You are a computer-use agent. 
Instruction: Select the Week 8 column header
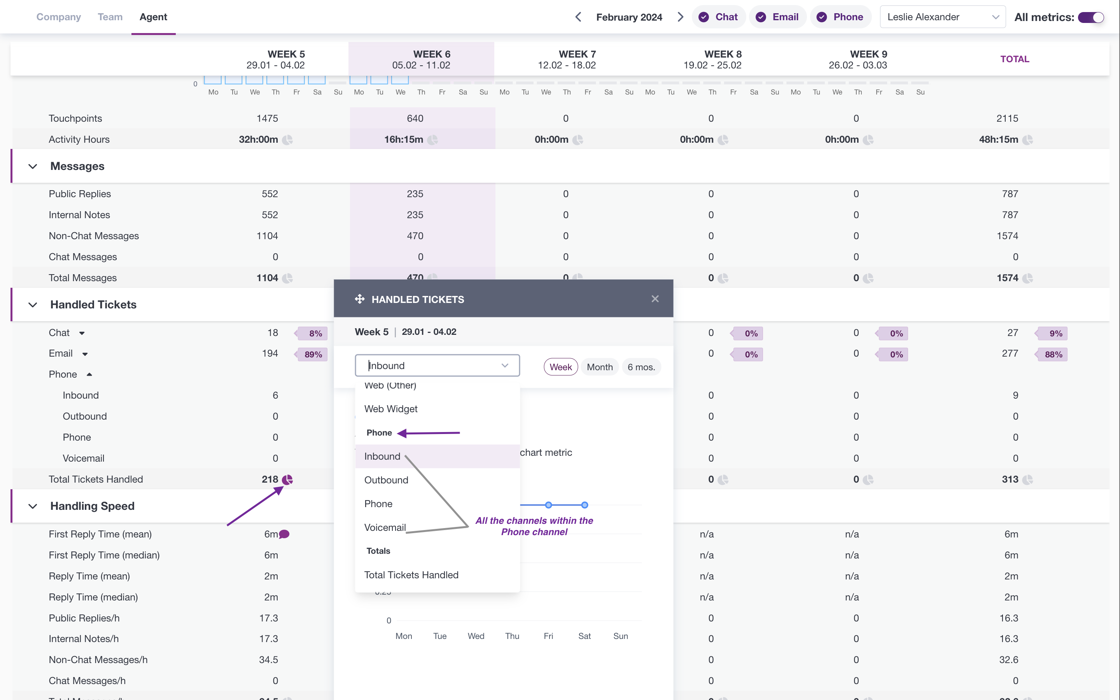tap(713, 59)
